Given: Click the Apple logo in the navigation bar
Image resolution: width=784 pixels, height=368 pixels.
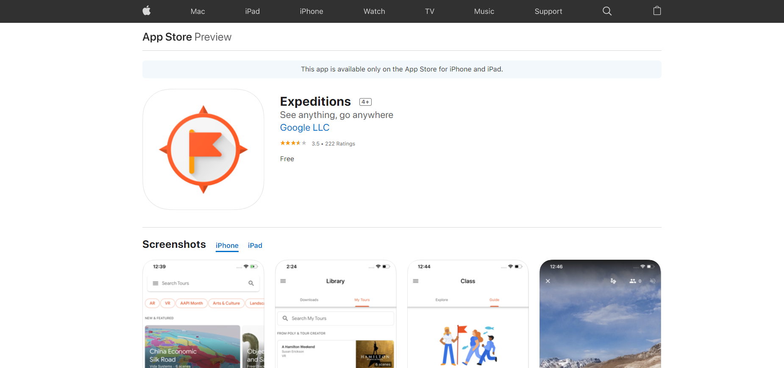Looking at the screenshot, I should coord(147,11).
